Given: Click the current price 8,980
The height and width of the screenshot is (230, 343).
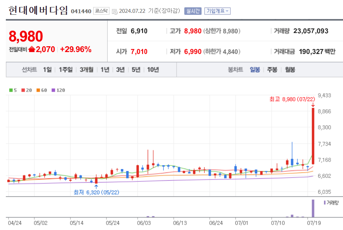Looking at the screenshot, I should tap(26, 36).
